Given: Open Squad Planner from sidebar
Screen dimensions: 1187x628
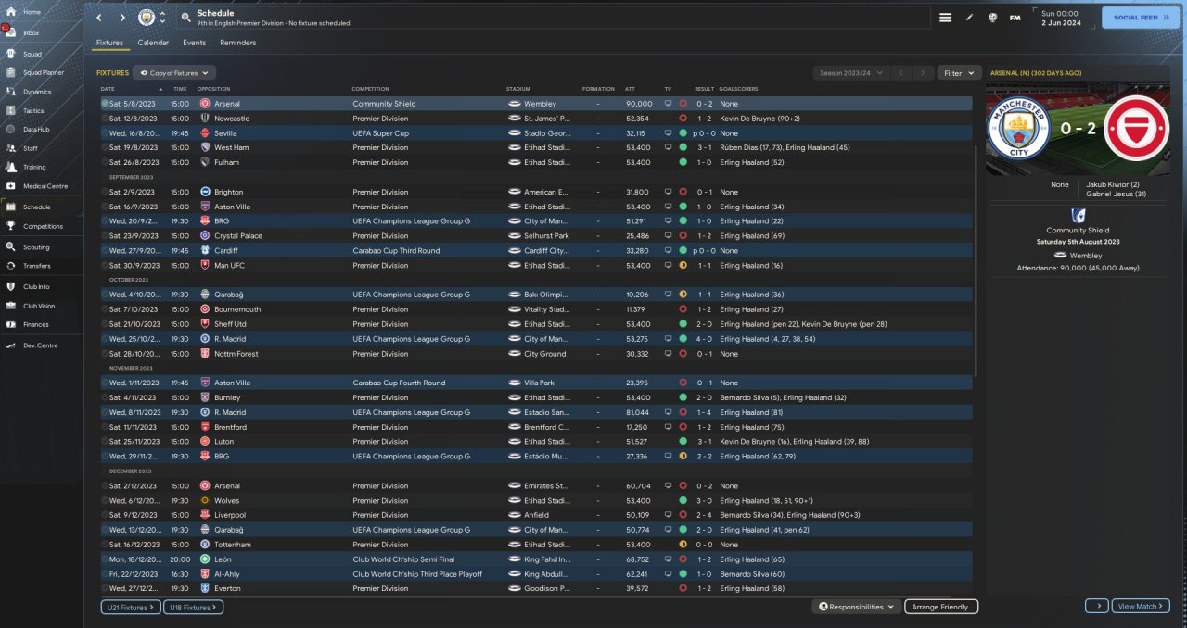Looking at the screenshot, I should pos(43,72).
